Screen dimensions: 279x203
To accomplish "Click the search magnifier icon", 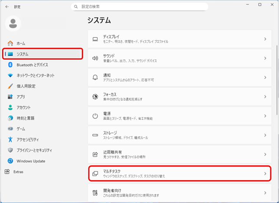I will pyautogui.click(x=76, y=7).
